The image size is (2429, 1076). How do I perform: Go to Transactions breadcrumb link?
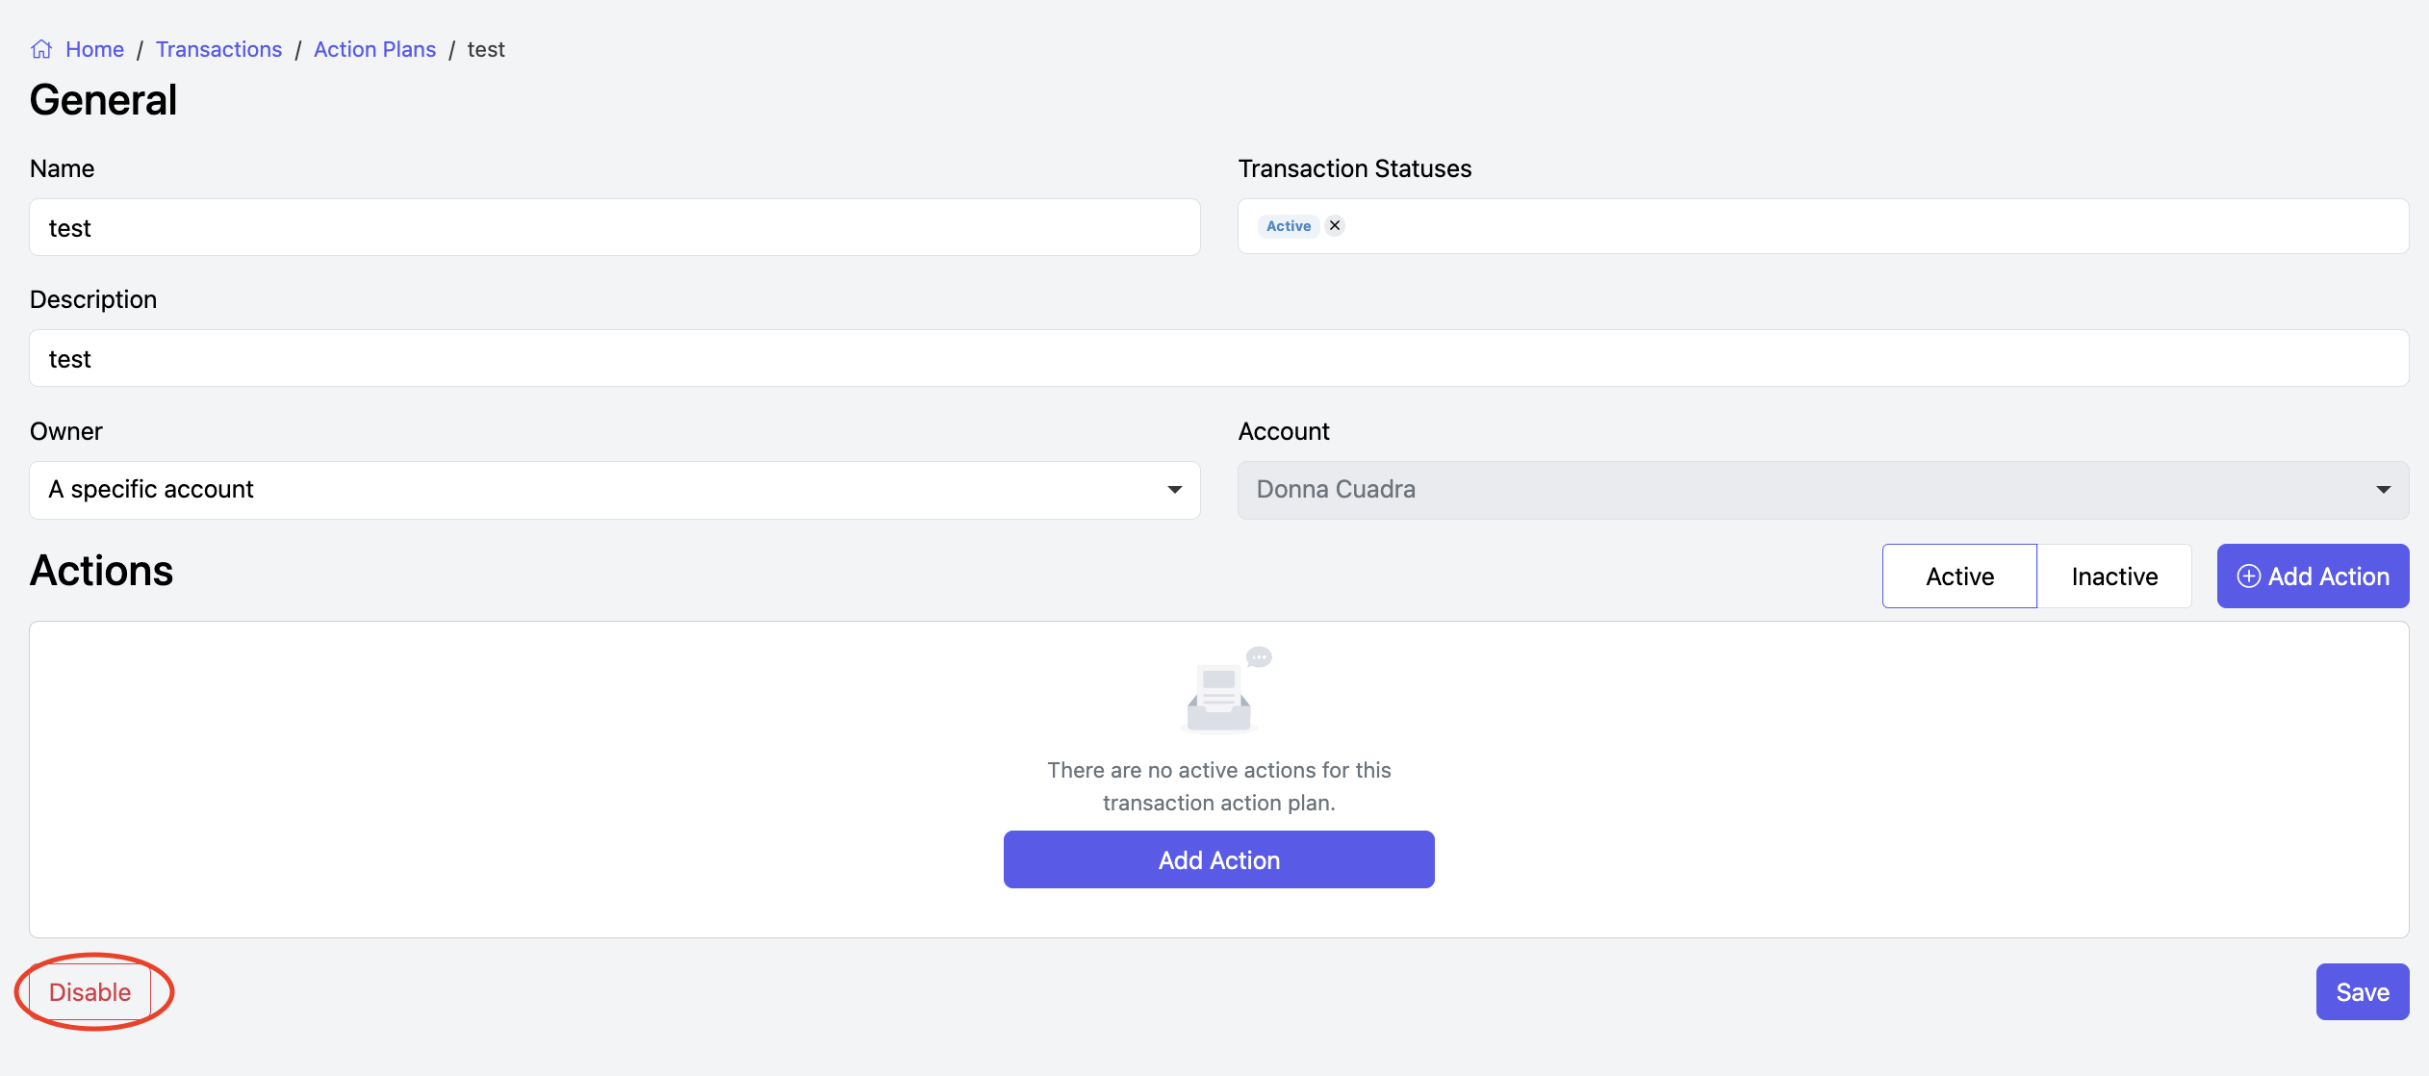coord(218,49)
